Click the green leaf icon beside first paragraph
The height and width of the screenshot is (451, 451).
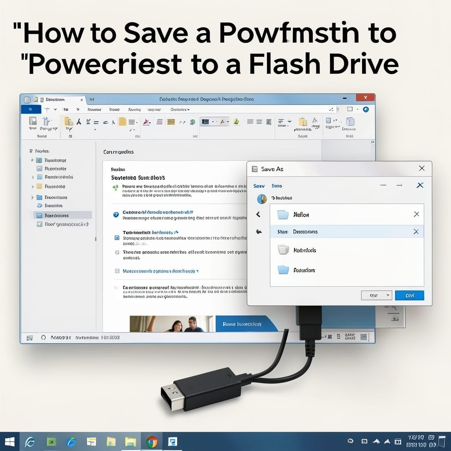pyautogui.click(x=115, y=188)
